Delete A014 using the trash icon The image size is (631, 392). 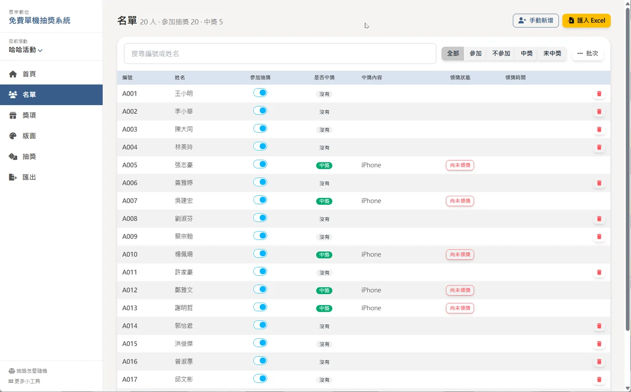(599, 326)
